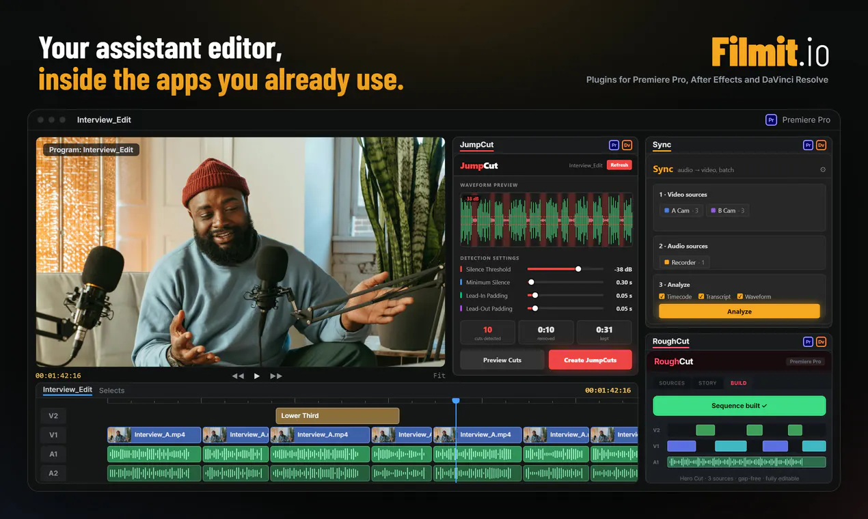Select the B Cam video source chip
The image size is (868, 519).
point(727,210)
